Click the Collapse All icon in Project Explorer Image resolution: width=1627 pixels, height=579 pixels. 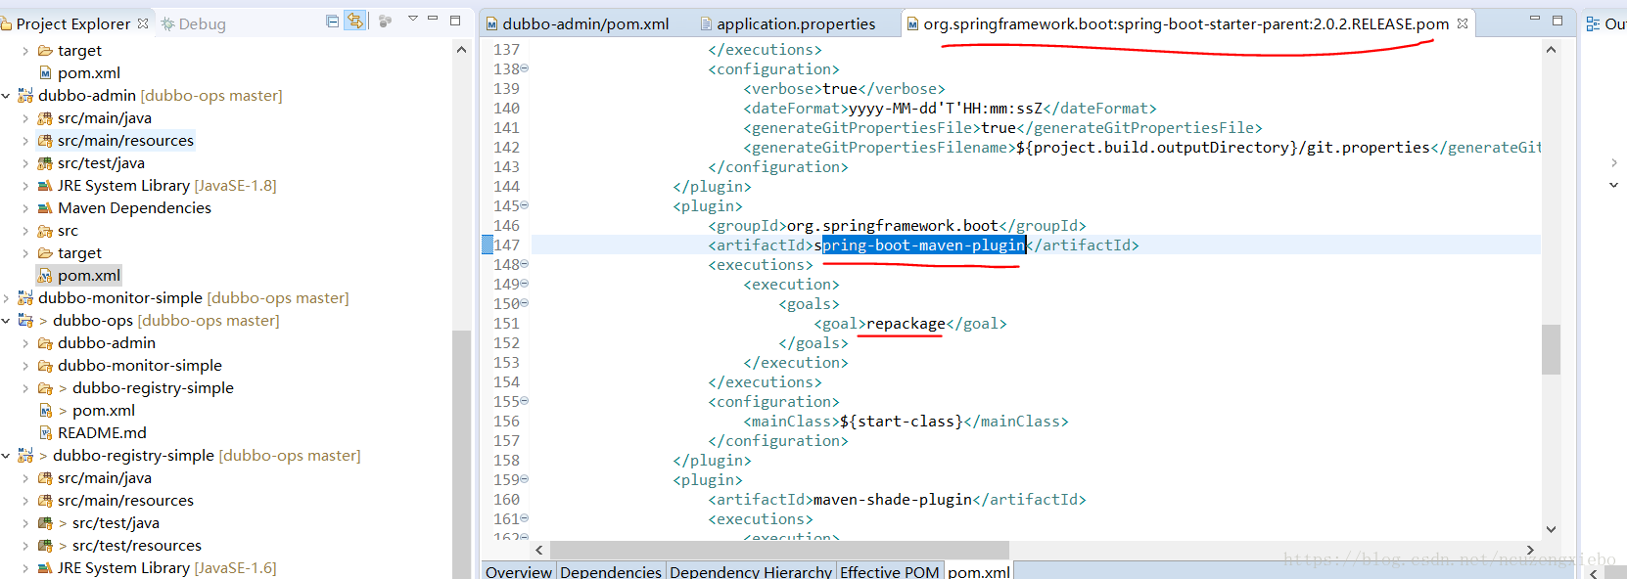pyautogui.click(x=333, y=22)
